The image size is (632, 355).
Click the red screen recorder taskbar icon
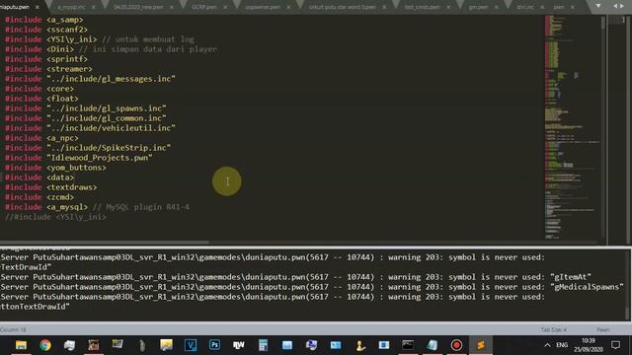pyautogui.click(x=456, y=345)
